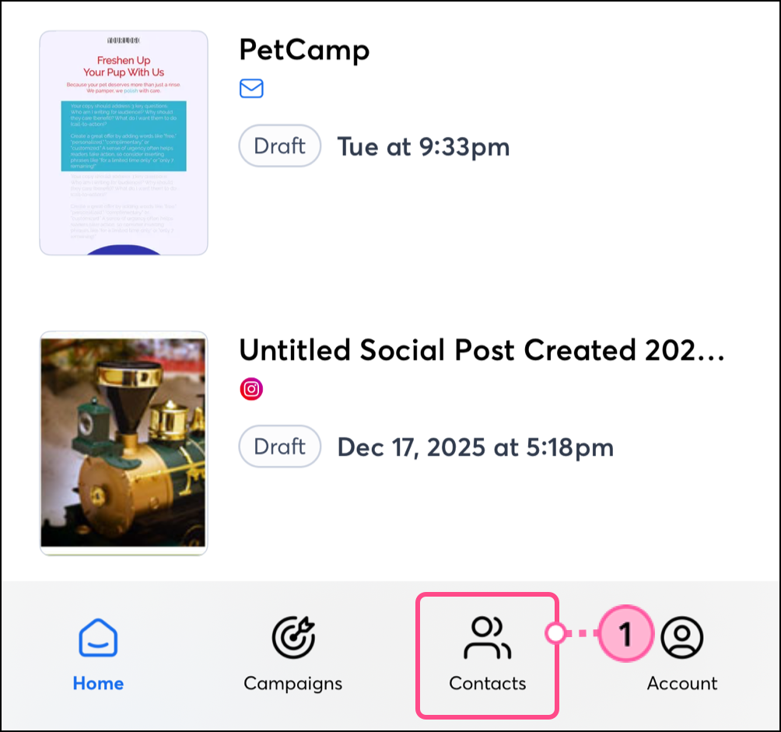Viewport: 781px width, 732px height.
Task: Switch to the Home tab label
Action: click(x=98, y=684)
